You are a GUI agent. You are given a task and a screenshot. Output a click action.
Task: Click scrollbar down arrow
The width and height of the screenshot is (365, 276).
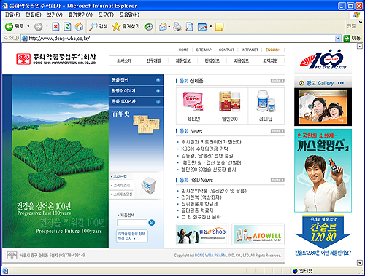click(x=360, y=263)
